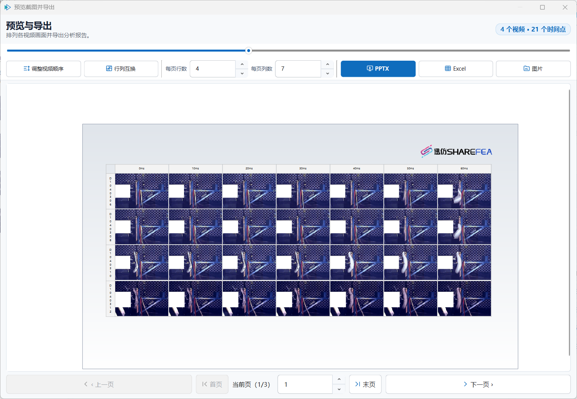Click the blue progress slider handle
Screen dimensions: 577x399
[x=249, y=50]
